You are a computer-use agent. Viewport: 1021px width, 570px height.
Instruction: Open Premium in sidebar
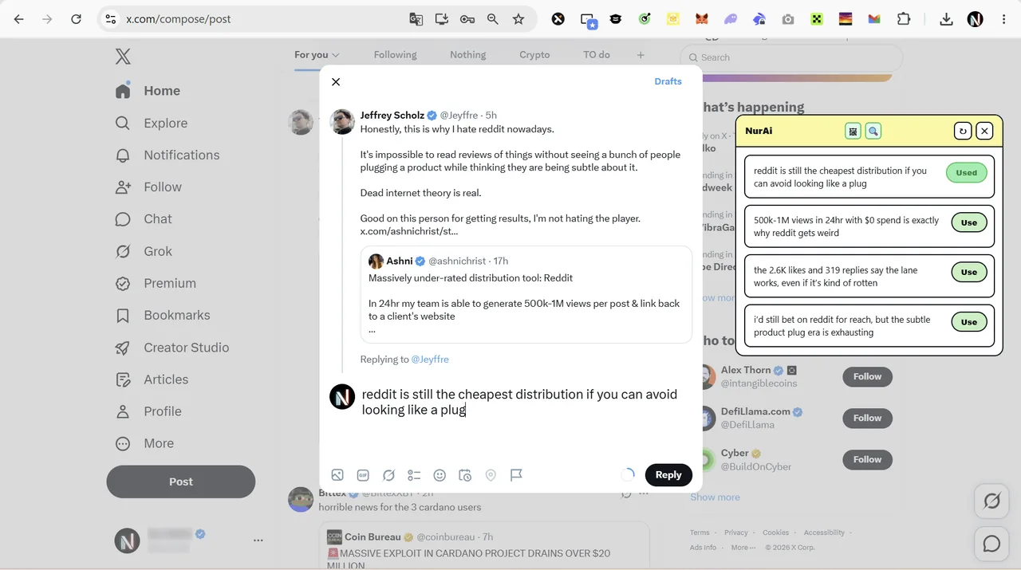(x=156, y=283)
